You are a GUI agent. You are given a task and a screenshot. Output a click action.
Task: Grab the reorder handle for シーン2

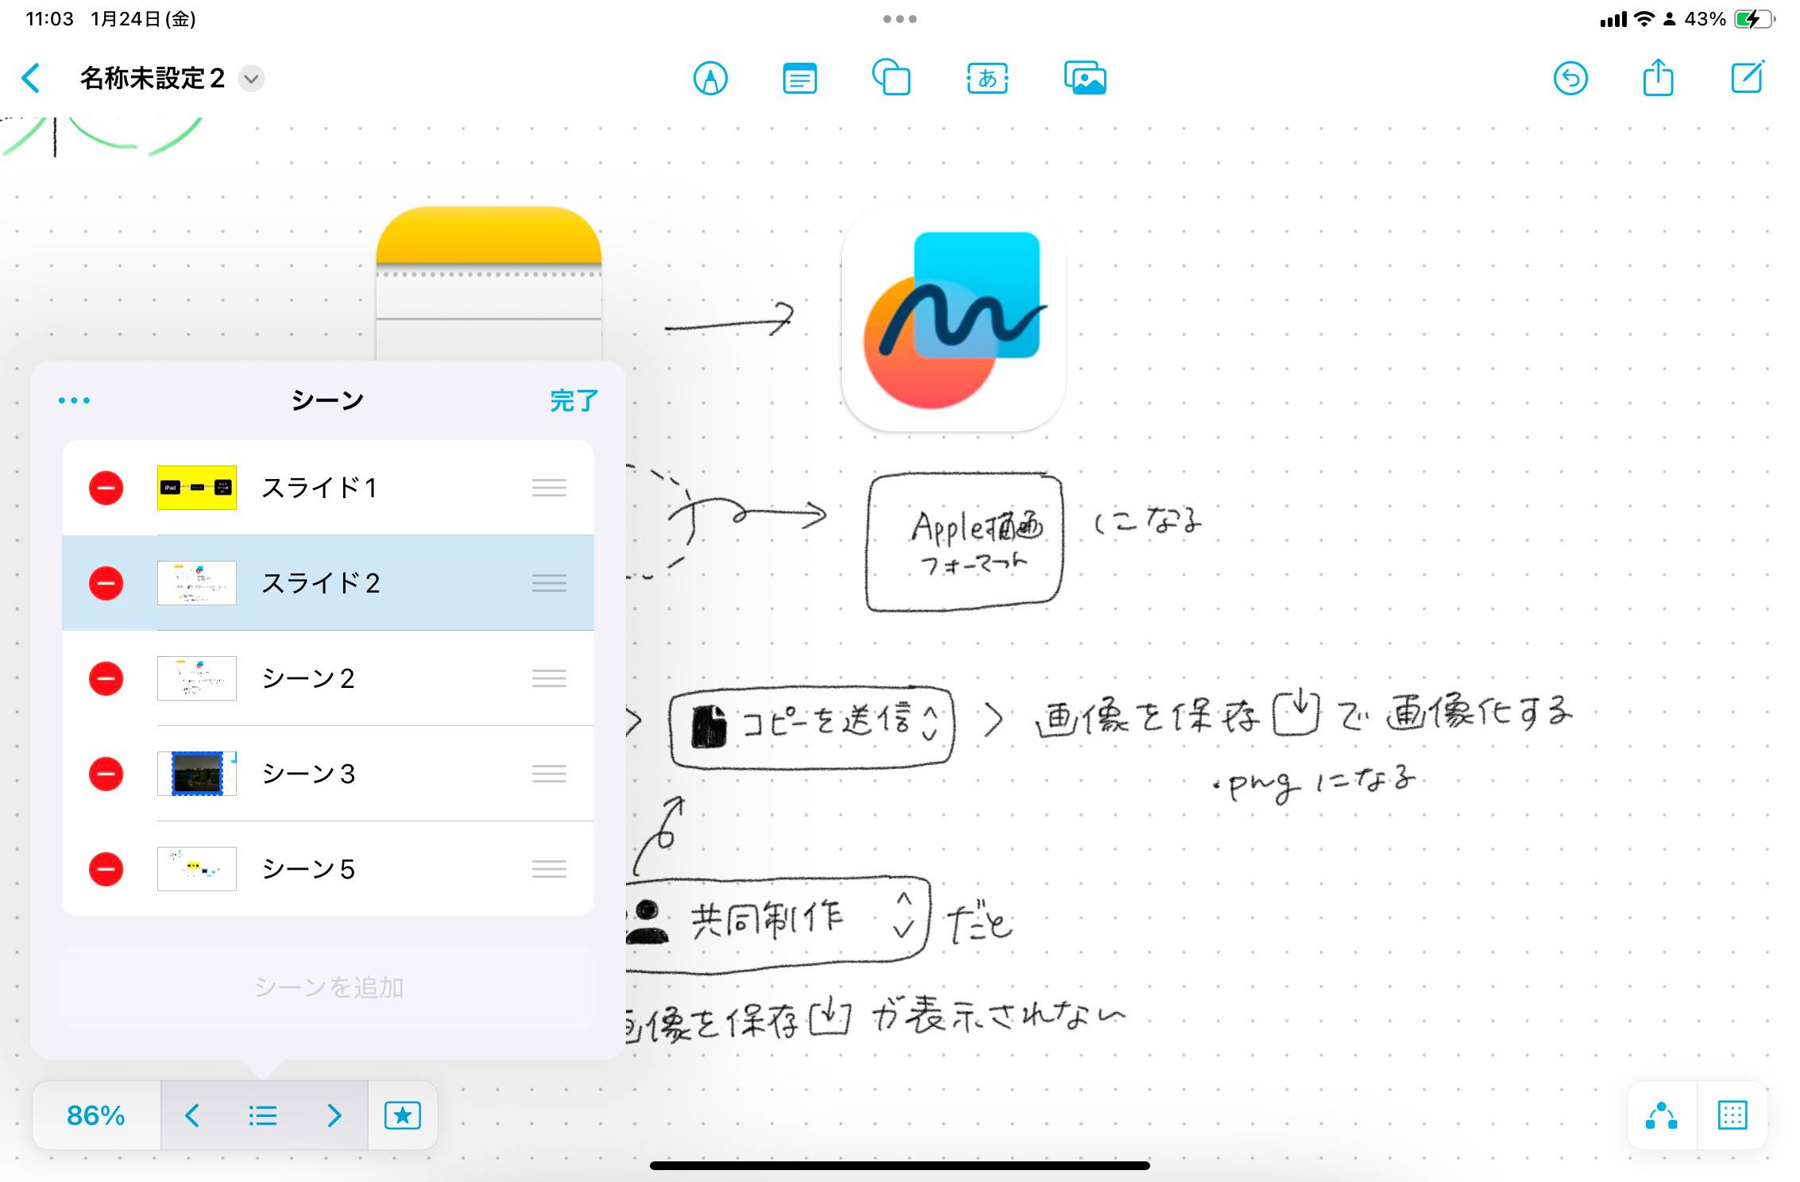pyautogui.click(x=549, y=678)
